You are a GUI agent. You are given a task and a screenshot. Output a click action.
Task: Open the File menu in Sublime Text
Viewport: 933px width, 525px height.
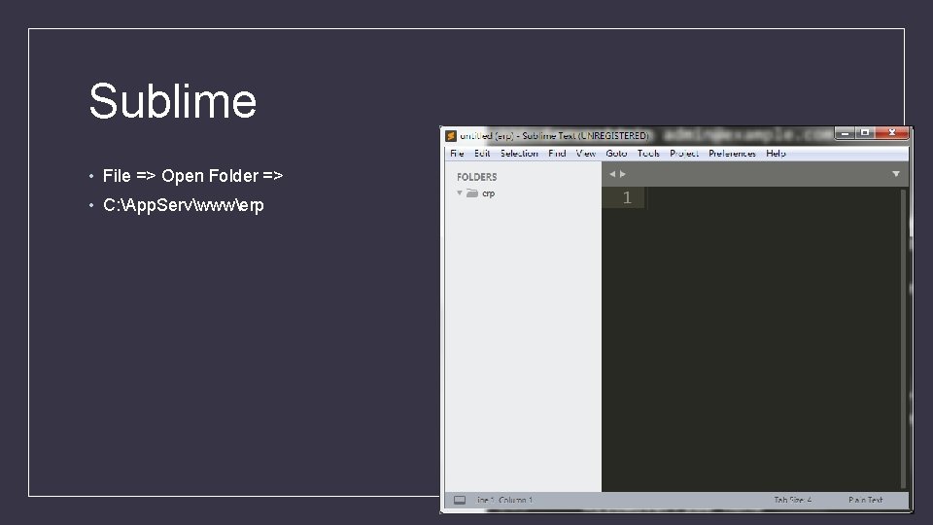(x=457, y=154)
